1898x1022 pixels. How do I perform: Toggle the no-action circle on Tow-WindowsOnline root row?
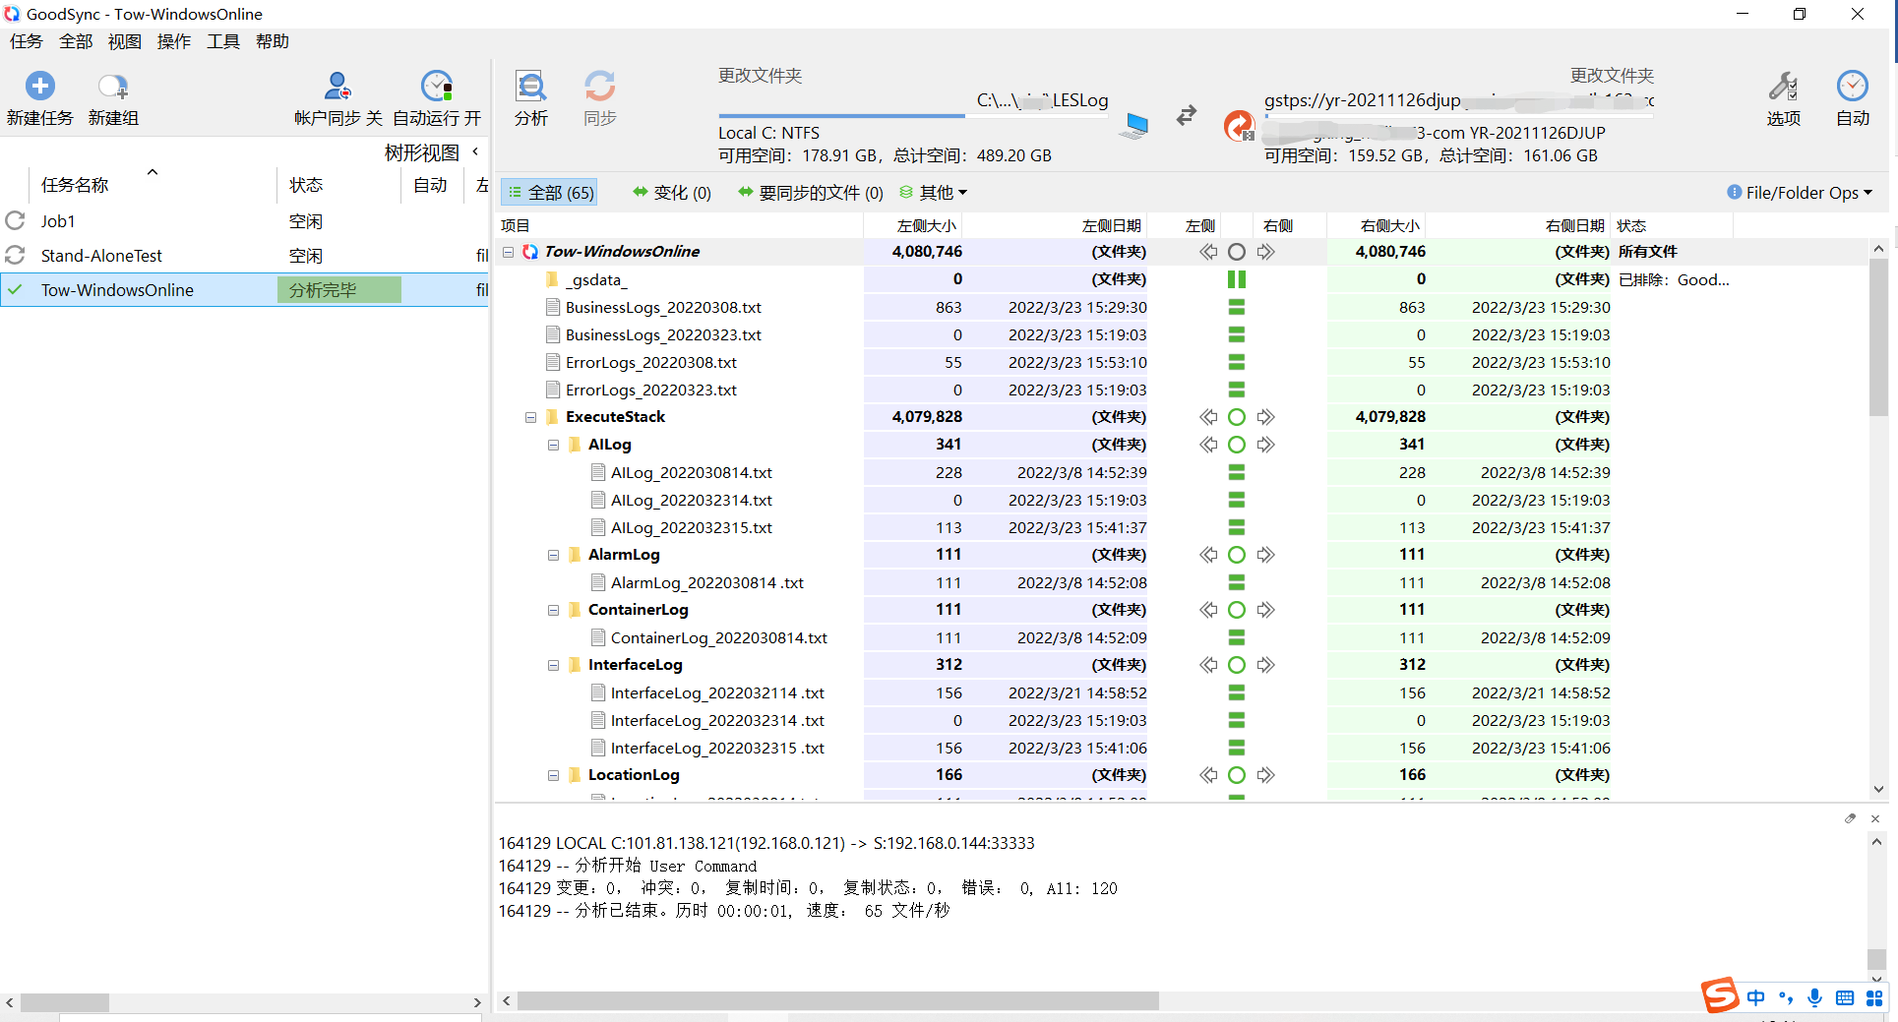(x=1237, y=252)
